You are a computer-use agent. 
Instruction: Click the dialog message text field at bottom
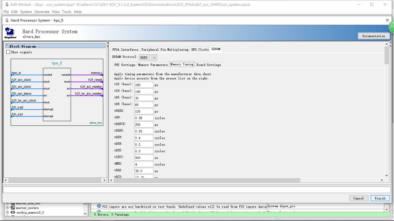(x=197, y=190)
